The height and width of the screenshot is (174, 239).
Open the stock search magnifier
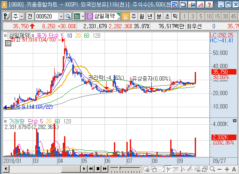click(x=68, y=16)
